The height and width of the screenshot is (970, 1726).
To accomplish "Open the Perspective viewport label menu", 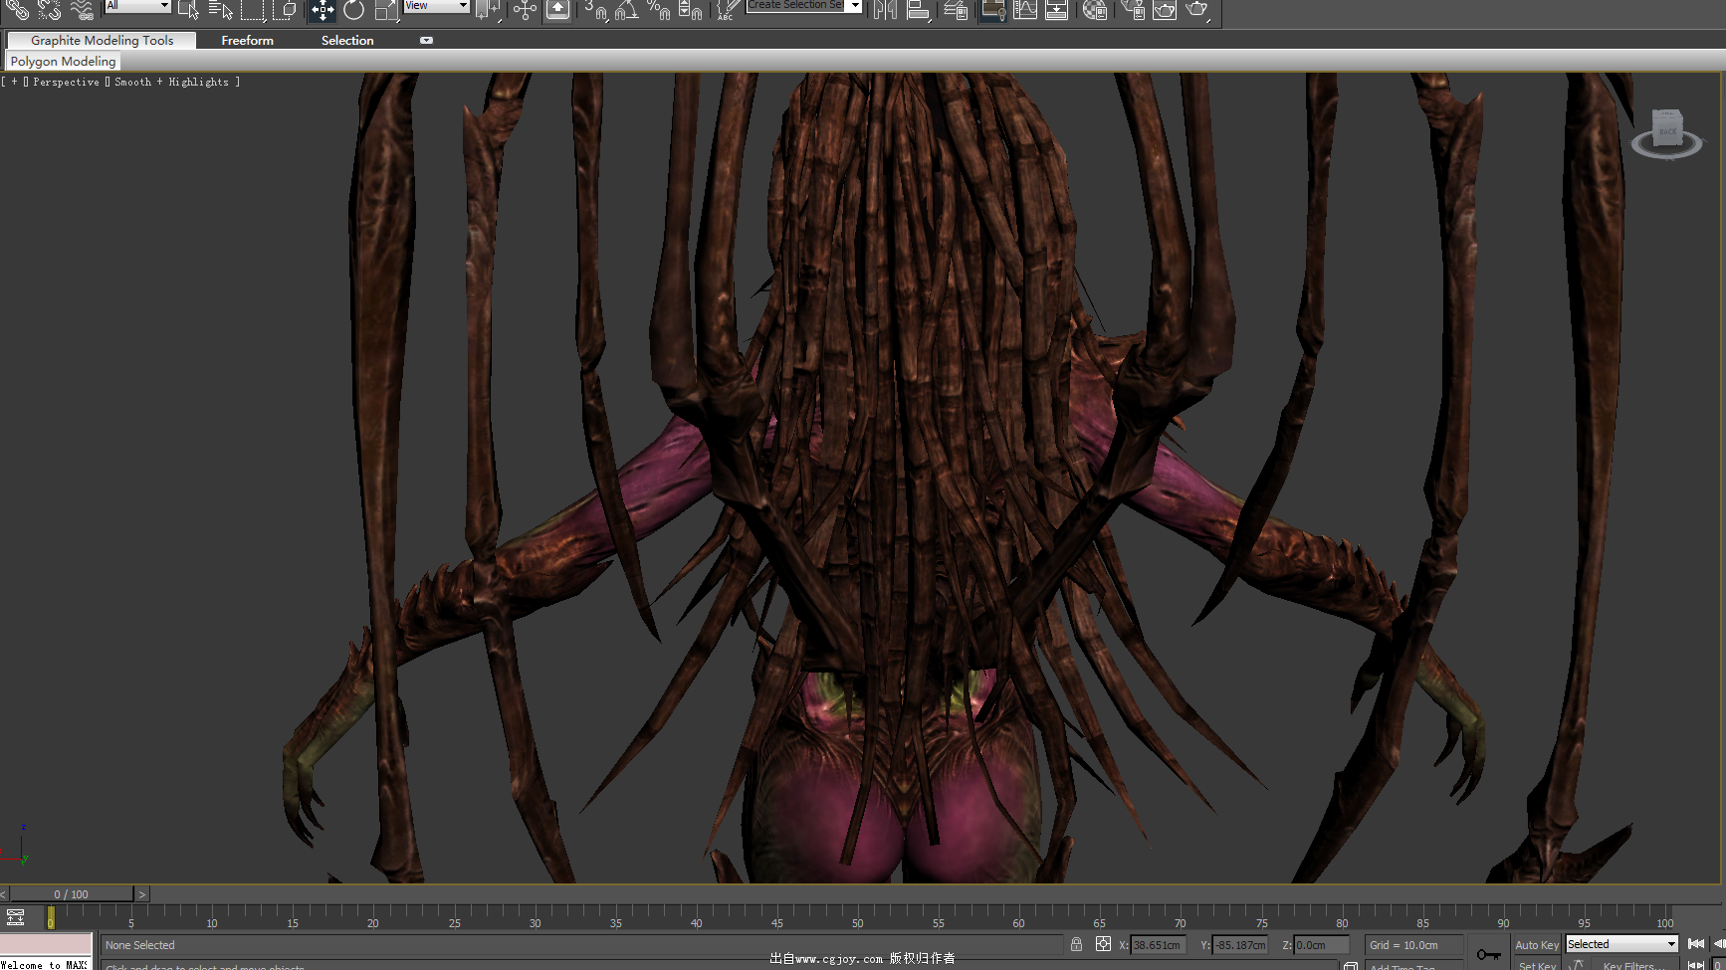I will point(66,82).
